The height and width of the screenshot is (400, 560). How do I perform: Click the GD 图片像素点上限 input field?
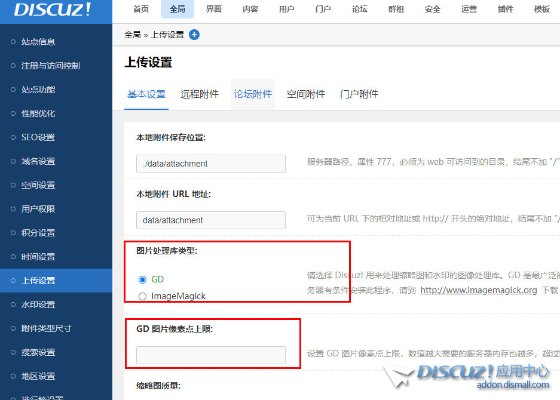[x=211, y=355]
